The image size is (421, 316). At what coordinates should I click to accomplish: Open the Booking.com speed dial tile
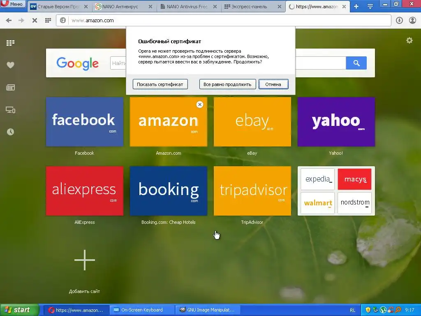pyautogui.click(x=168, y=191)
